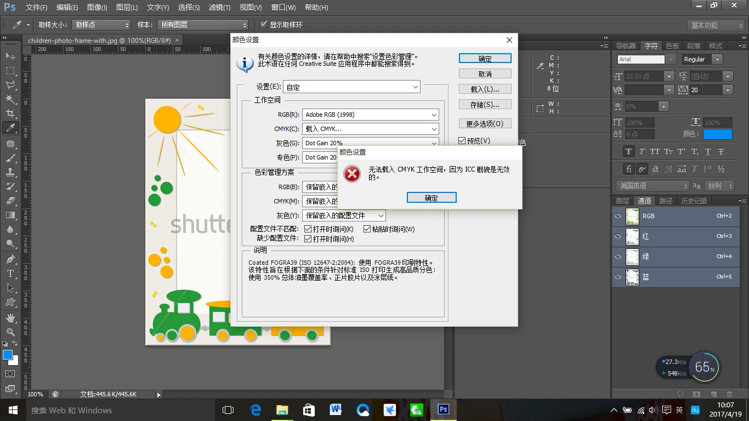Select the Gradient tool
Image resolution: width=749 pixels, height=421 pixels.
[x=10, y=215]
